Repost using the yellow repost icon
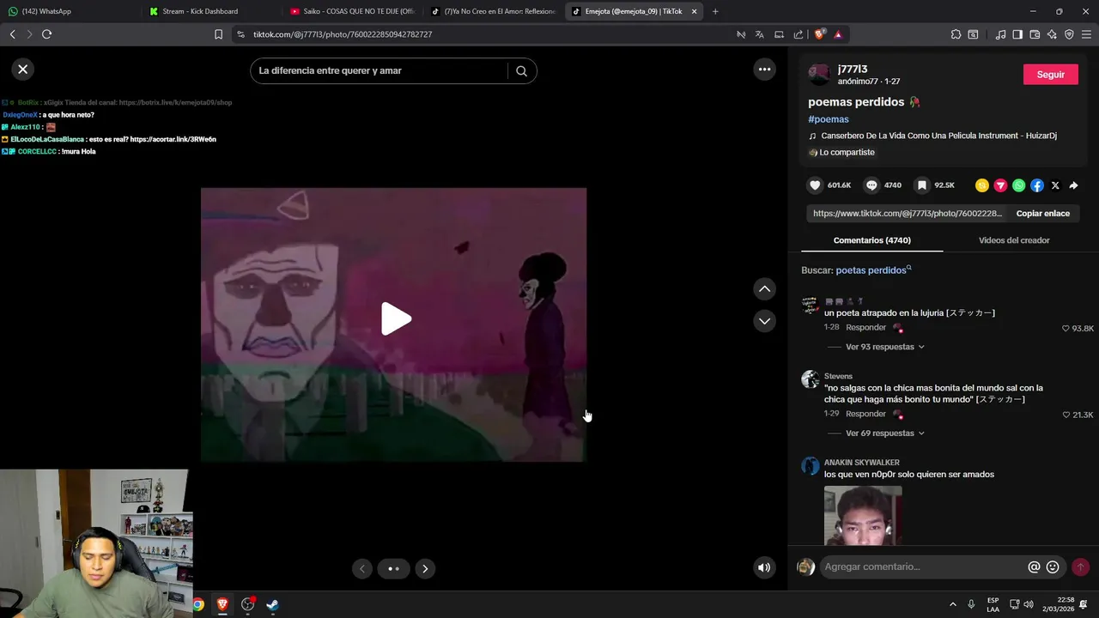Screen dimensions: 1099x618 click(982, 185)
